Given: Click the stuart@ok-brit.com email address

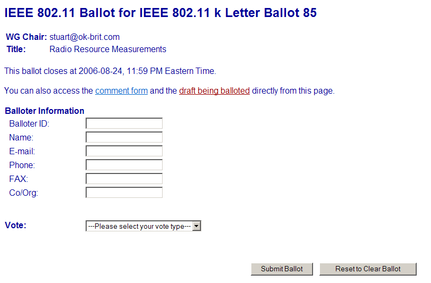Looking at the screenshot, I should (x=84, y=37).
